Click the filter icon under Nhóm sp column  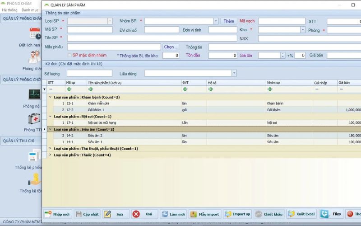tap(269, 89)
